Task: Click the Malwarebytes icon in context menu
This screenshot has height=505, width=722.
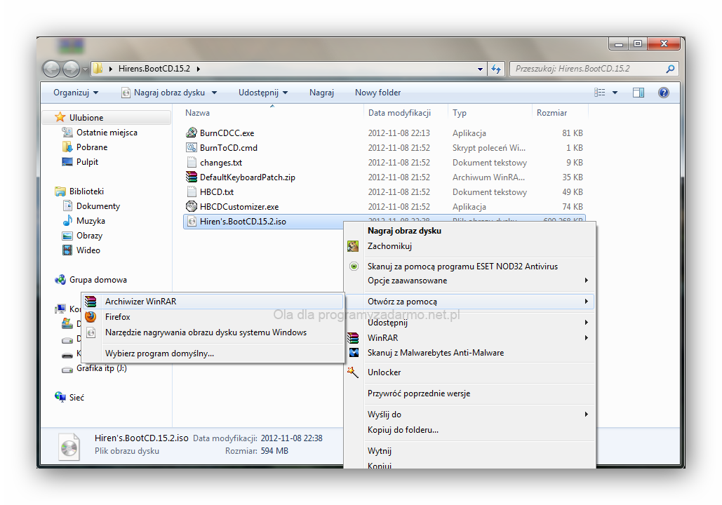Action: [x=354, y=353]
